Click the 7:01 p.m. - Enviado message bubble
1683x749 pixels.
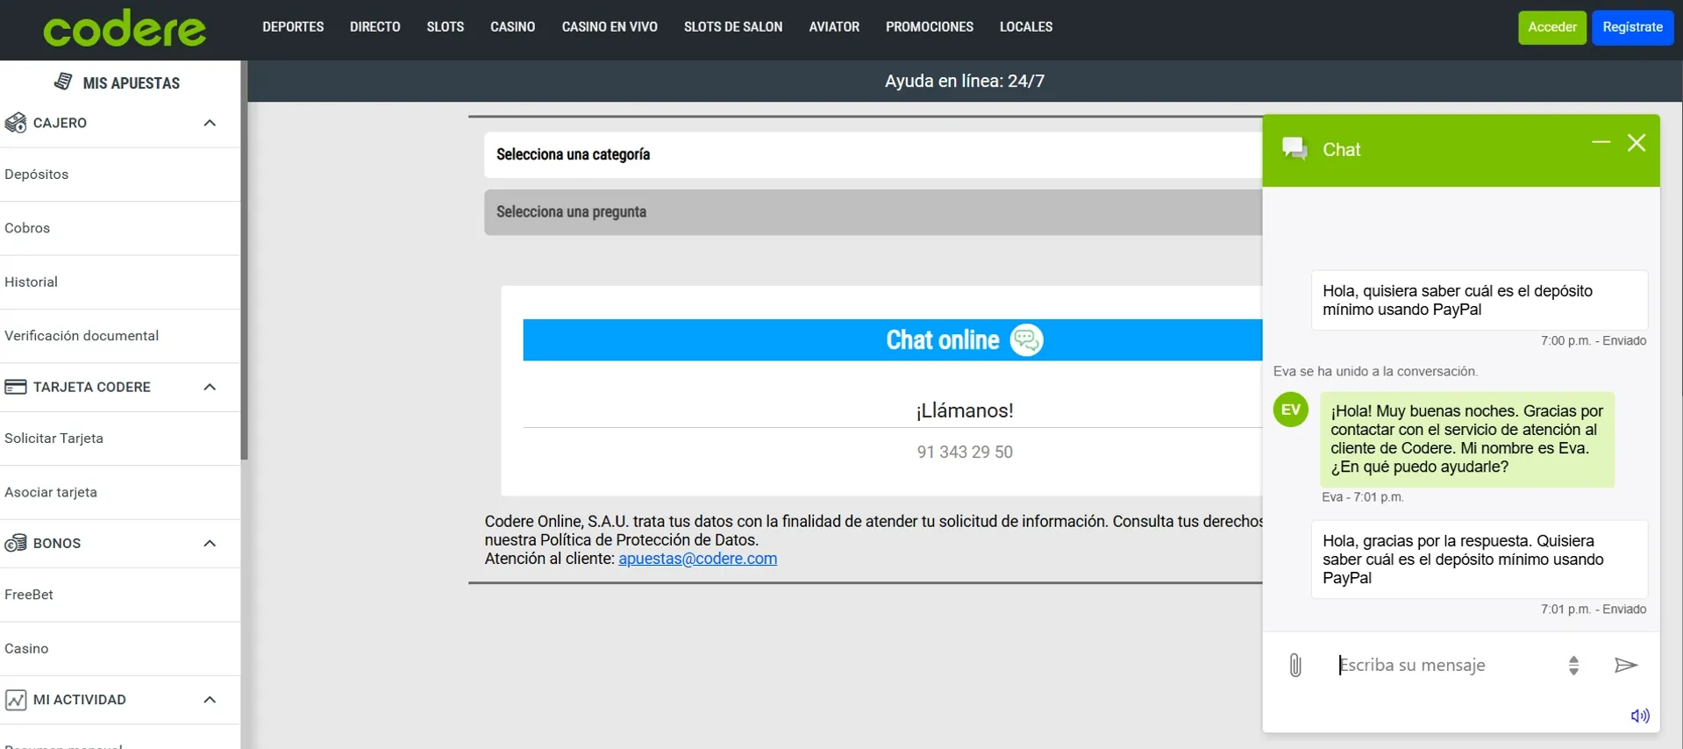click(1479, 560)
